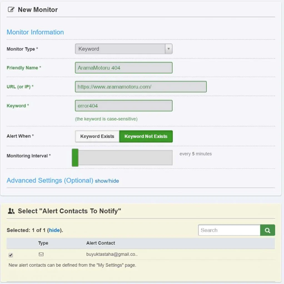
Task: Select the Keyword monitor type combo box
Action: tap(124, 49)
